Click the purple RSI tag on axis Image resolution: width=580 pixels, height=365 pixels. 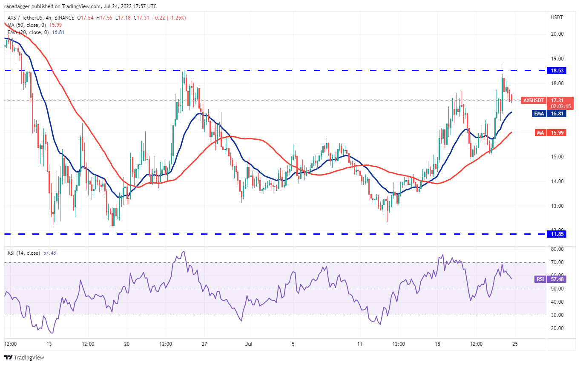pyautogui.click(x=540, y=279)
